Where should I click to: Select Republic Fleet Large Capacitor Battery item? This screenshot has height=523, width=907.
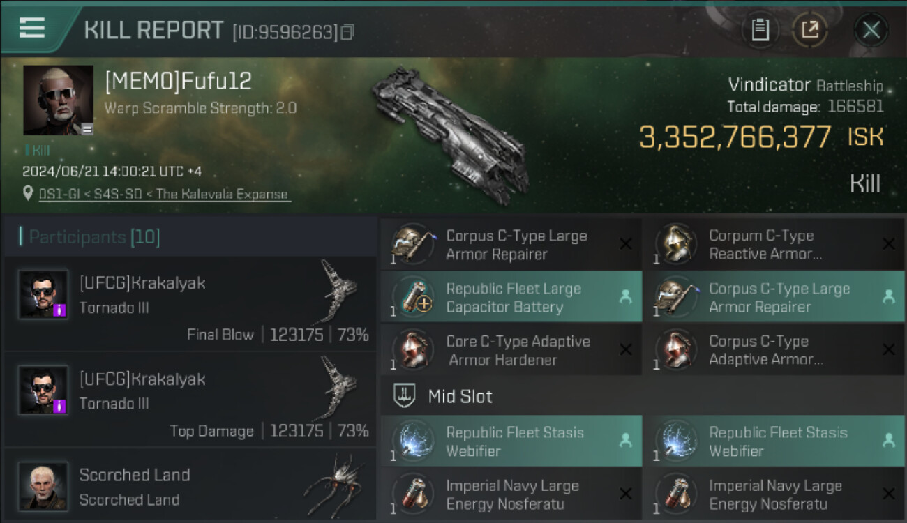tap(511, 297)
